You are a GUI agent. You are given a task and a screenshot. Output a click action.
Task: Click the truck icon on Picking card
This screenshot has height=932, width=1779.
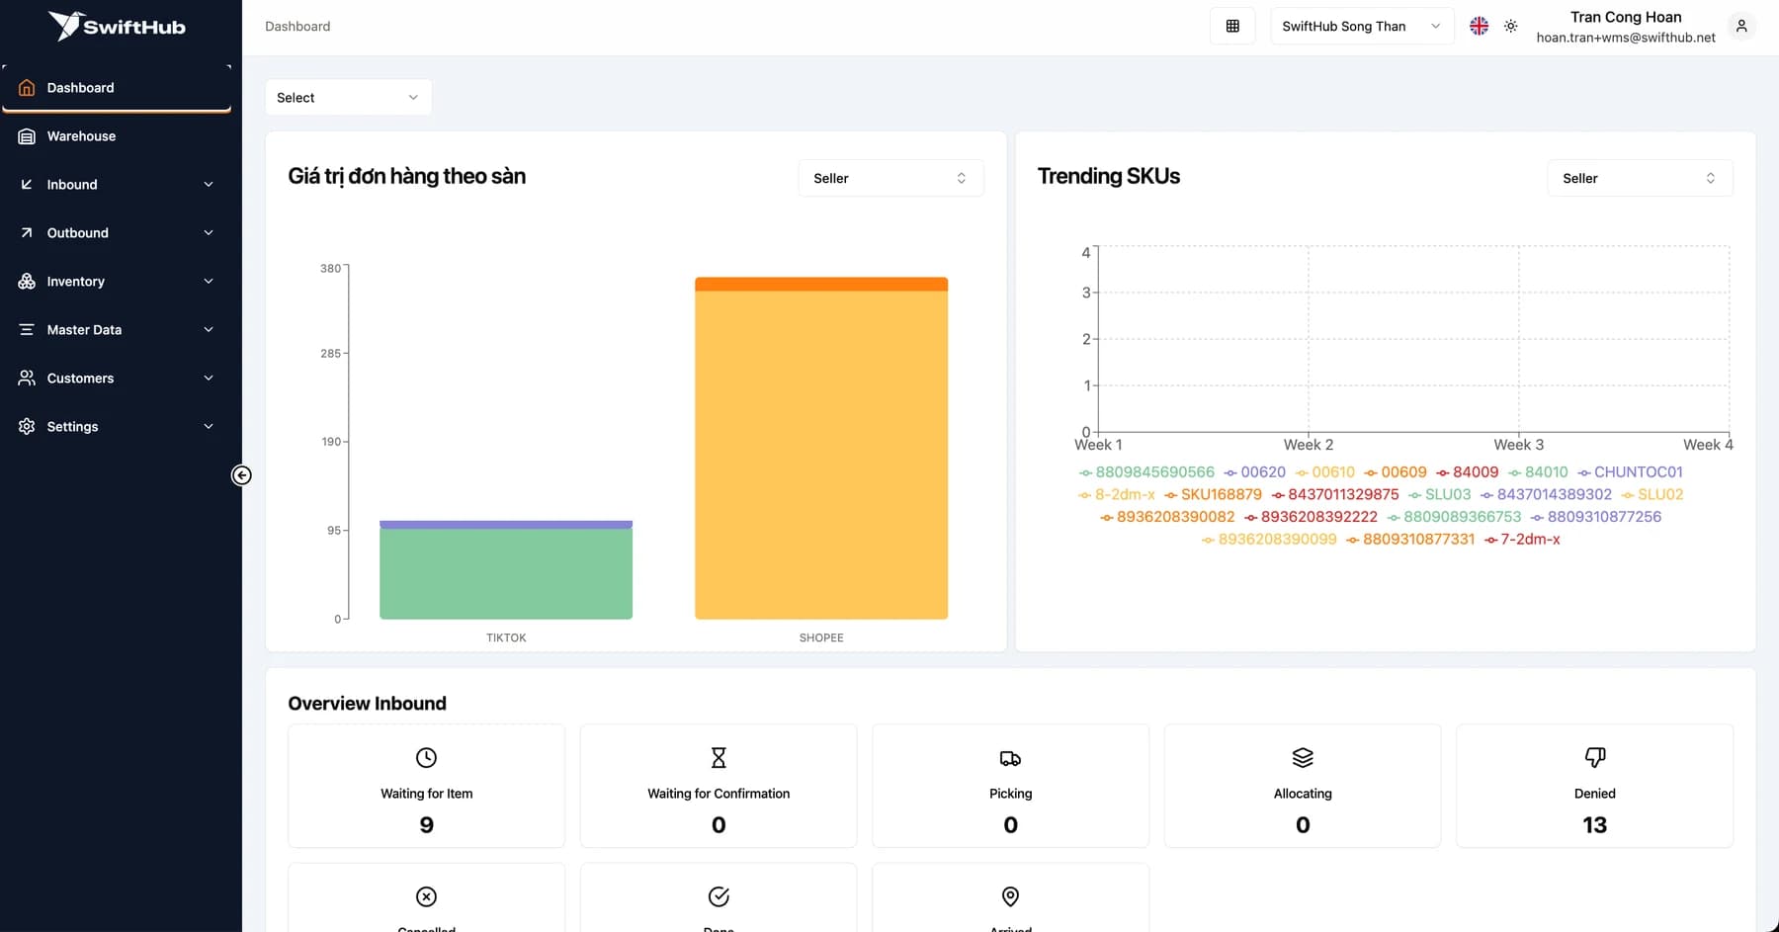(x=1010, y=758)
